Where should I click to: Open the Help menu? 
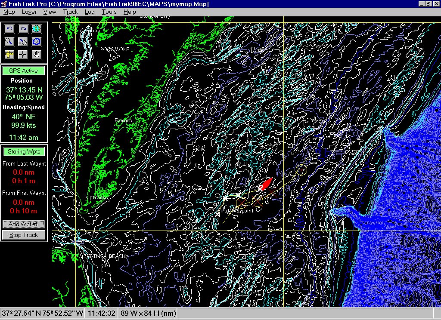pyautogui.click(x=129, y=12)
